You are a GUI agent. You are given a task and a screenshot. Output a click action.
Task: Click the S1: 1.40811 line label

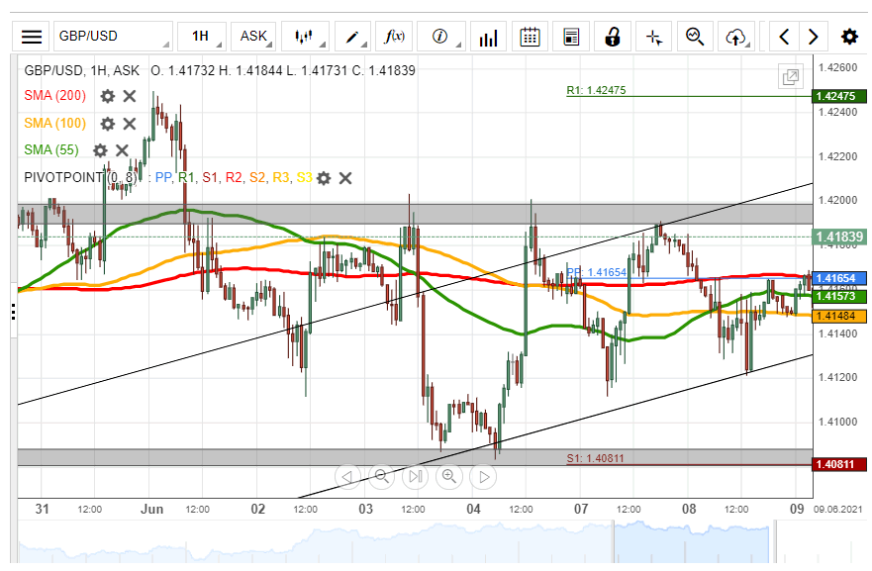pos(596,459)
